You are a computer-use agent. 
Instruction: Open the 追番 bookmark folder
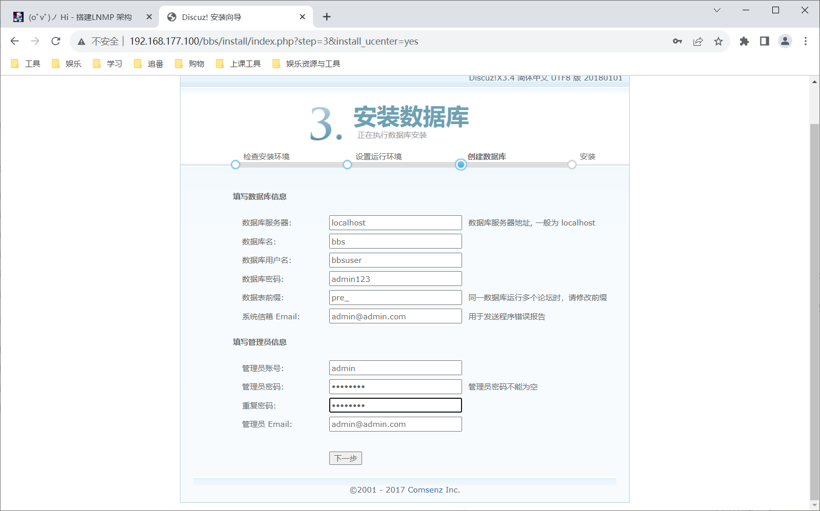coord(149,64)
